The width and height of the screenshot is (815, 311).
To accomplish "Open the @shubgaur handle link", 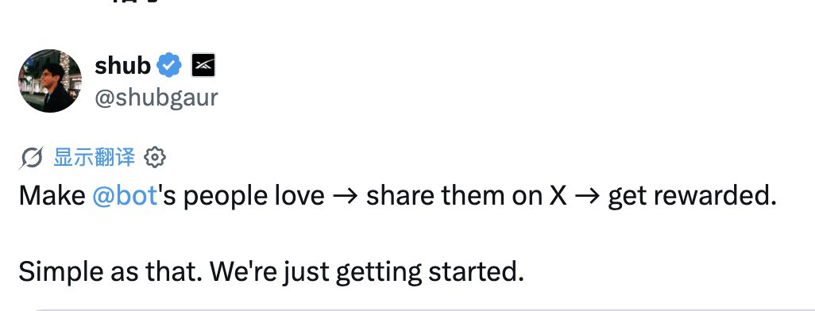I will pyautogui.click(x=156, y=98).
